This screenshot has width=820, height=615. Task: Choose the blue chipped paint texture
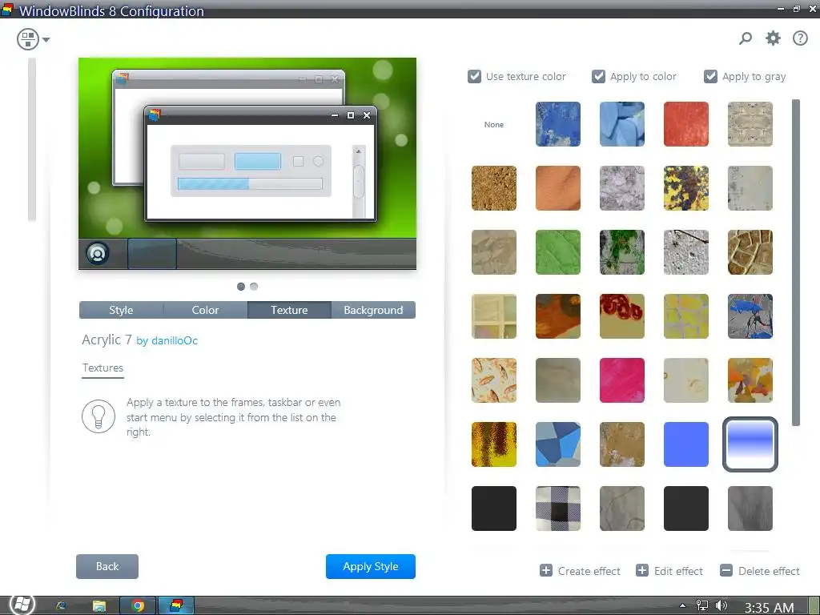coord(558,124)
